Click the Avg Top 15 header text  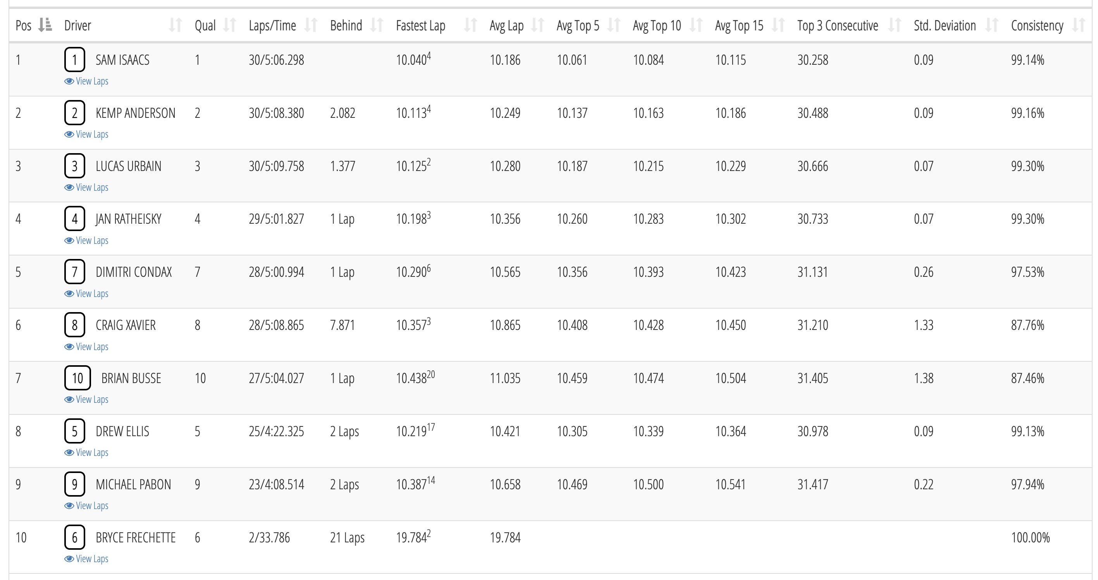739,26
